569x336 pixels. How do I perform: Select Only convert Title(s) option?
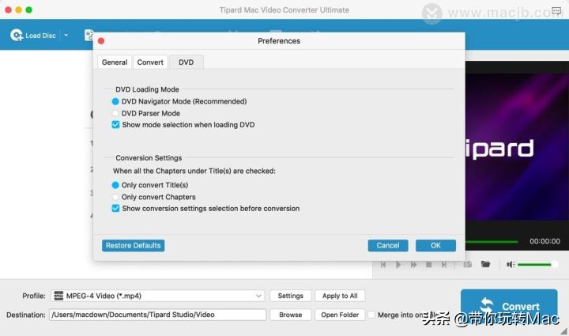115,185
